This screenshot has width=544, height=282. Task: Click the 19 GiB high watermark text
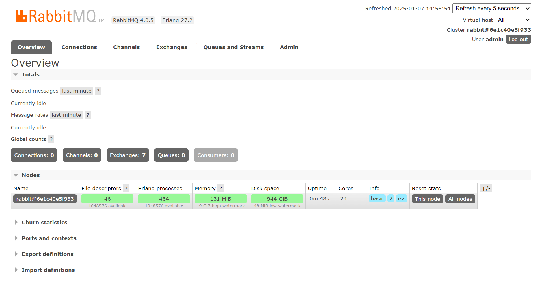(221, 206)
